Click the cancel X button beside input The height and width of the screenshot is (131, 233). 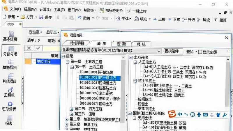click(29, 48)
